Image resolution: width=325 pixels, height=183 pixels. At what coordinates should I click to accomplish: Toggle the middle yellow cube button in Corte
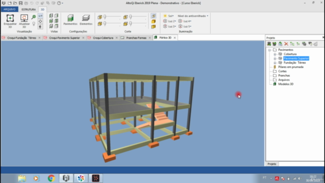pos(153,21)
